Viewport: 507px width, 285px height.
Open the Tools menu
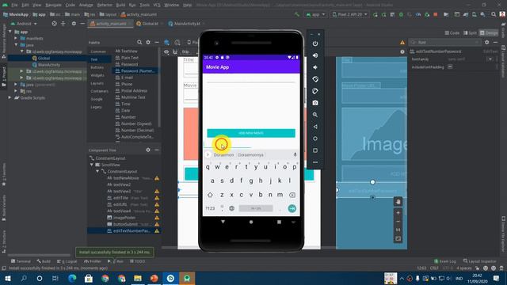(144, 6)
